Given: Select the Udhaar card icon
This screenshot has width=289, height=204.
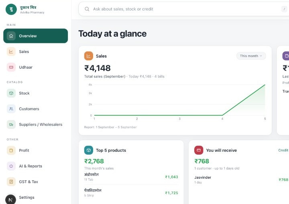Looking at the screenshot, I should coord(11,67).
